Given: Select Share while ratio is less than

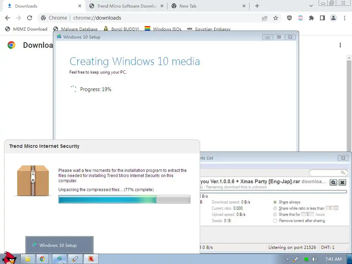Looking at the screenshot, I should pyautogui.click(x=275, y=208).
